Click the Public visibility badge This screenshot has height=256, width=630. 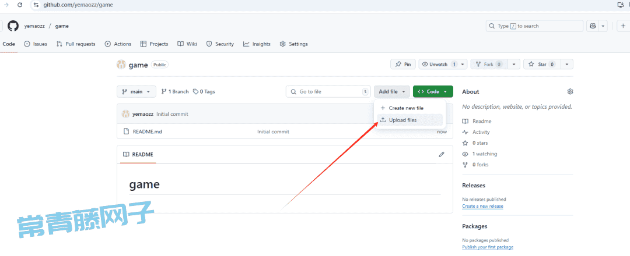pos(160,65)
